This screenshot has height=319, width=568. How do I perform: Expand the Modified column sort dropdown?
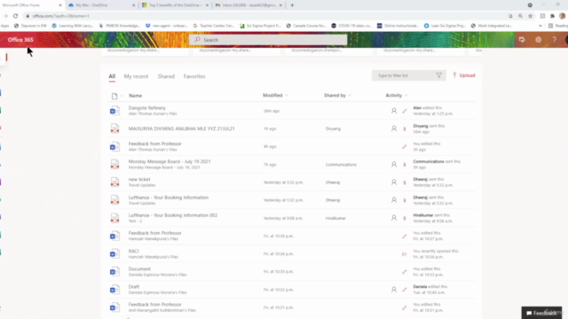(x=287, y=96)
